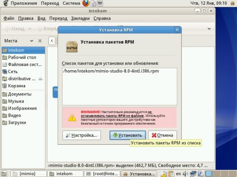
Task: Click the Отмена button
Action: pos(163,135)
